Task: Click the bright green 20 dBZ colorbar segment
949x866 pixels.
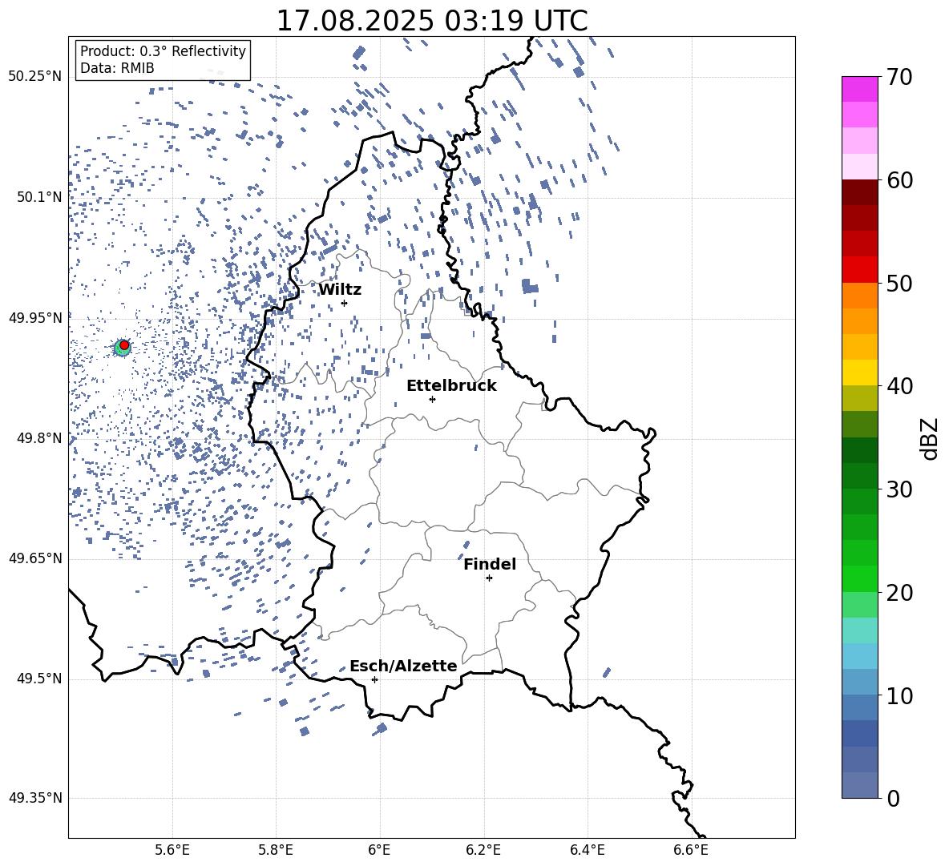Action: 860,578
